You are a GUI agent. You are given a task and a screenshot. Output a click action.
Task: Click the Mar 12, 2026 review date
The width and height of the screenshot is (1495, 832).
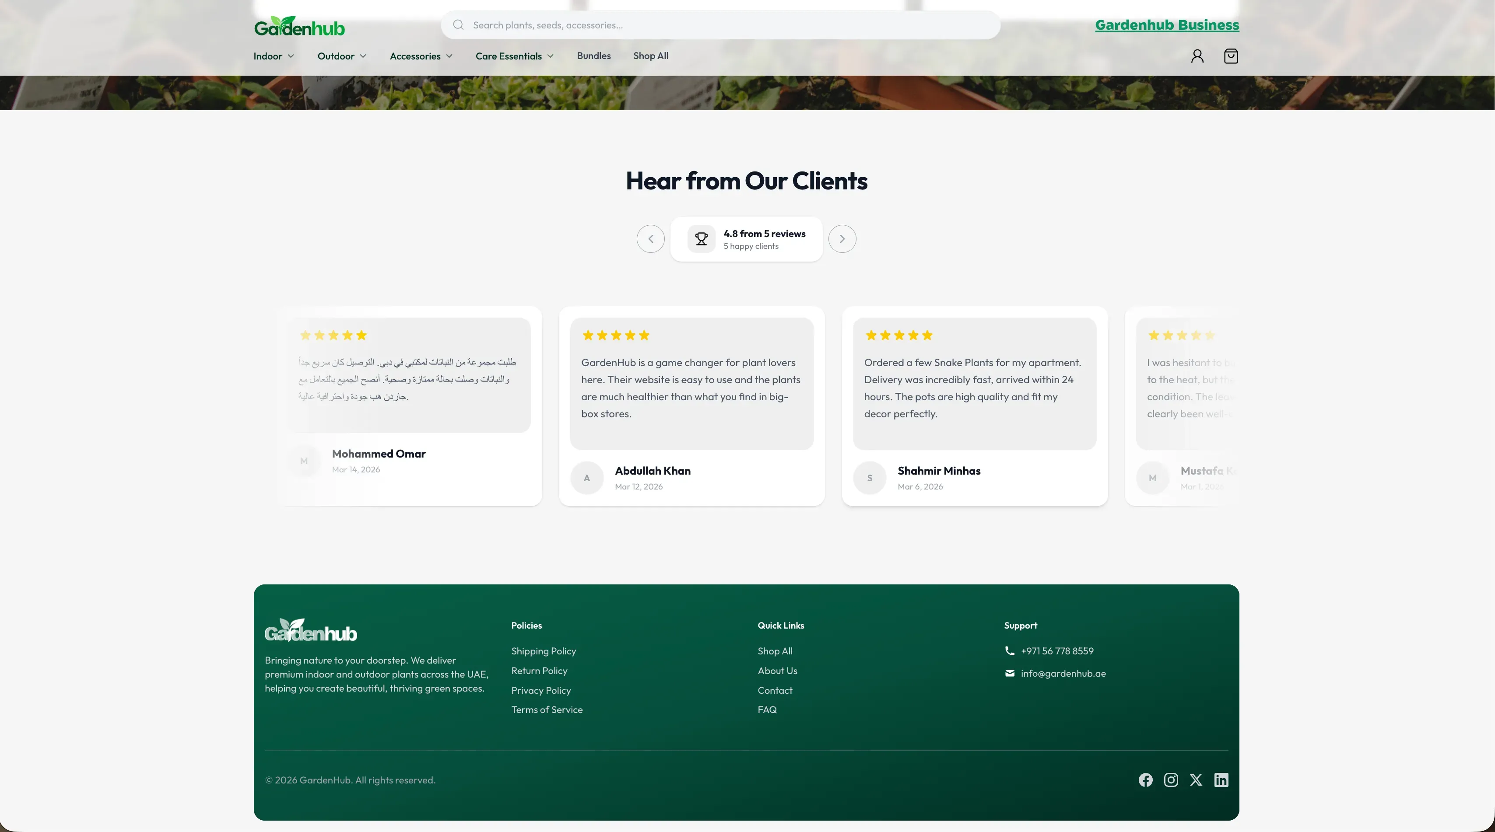[639, 487]
